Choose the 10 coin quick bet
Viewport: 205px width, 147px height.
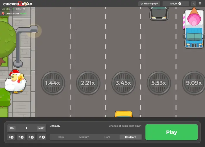42,137
